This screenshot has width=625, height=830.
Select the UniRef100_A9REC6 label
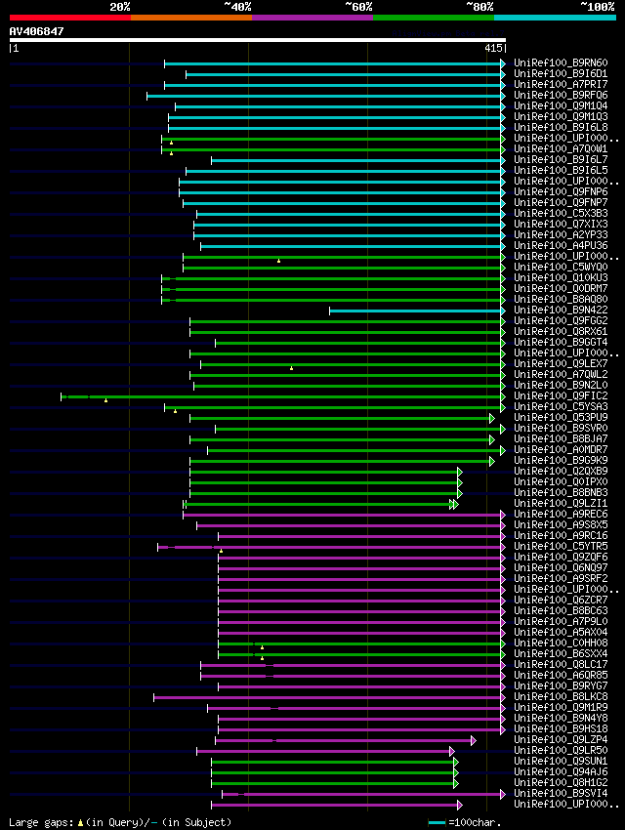[x=561, y=514]
